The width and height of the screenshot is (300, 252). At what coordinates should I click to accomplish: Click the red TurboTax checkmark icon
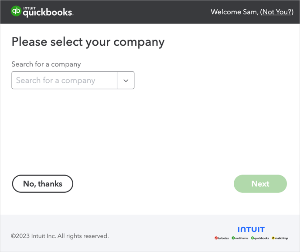click(x=216, y=238)
